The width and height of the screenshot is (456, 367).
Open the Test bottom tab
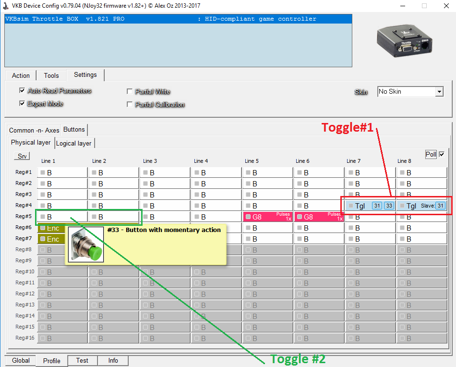[82, 360]
